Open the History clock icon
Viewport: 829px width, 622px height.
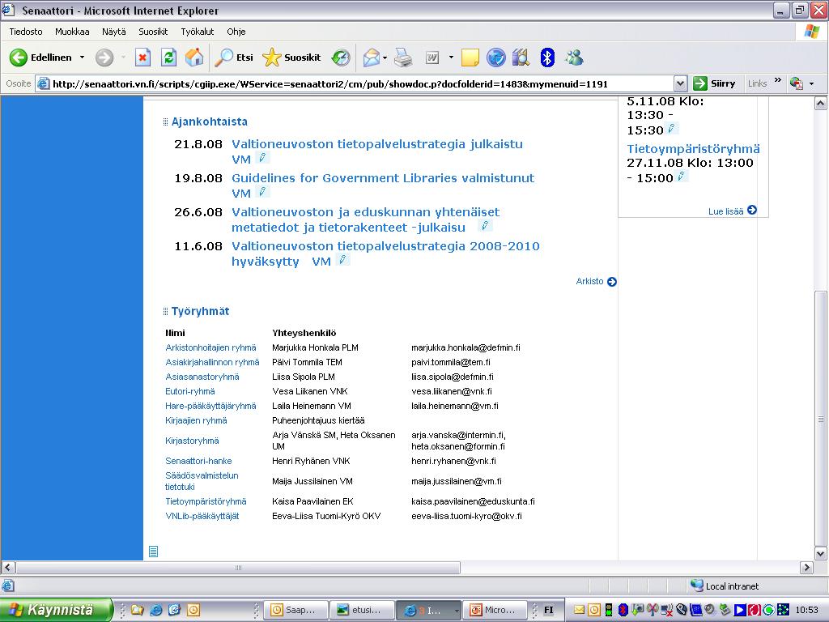341,58
